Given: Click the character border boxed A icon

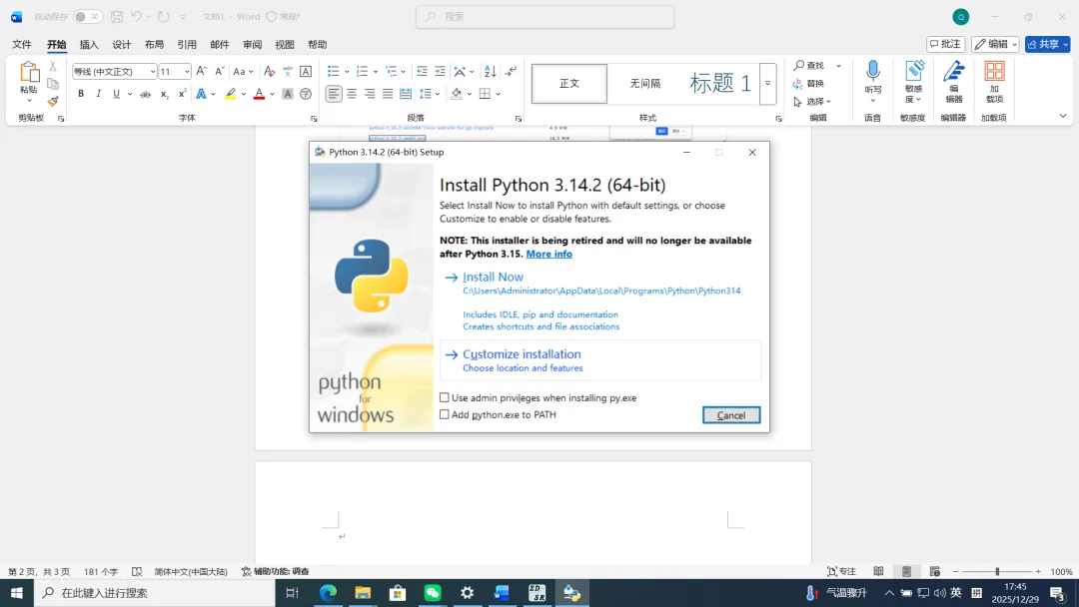Looking at the screenshot, I should 306,71.
